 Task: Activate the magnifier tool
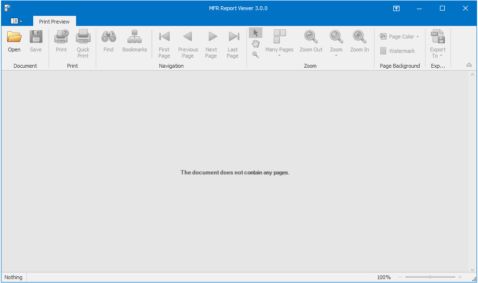click(256, 55)
